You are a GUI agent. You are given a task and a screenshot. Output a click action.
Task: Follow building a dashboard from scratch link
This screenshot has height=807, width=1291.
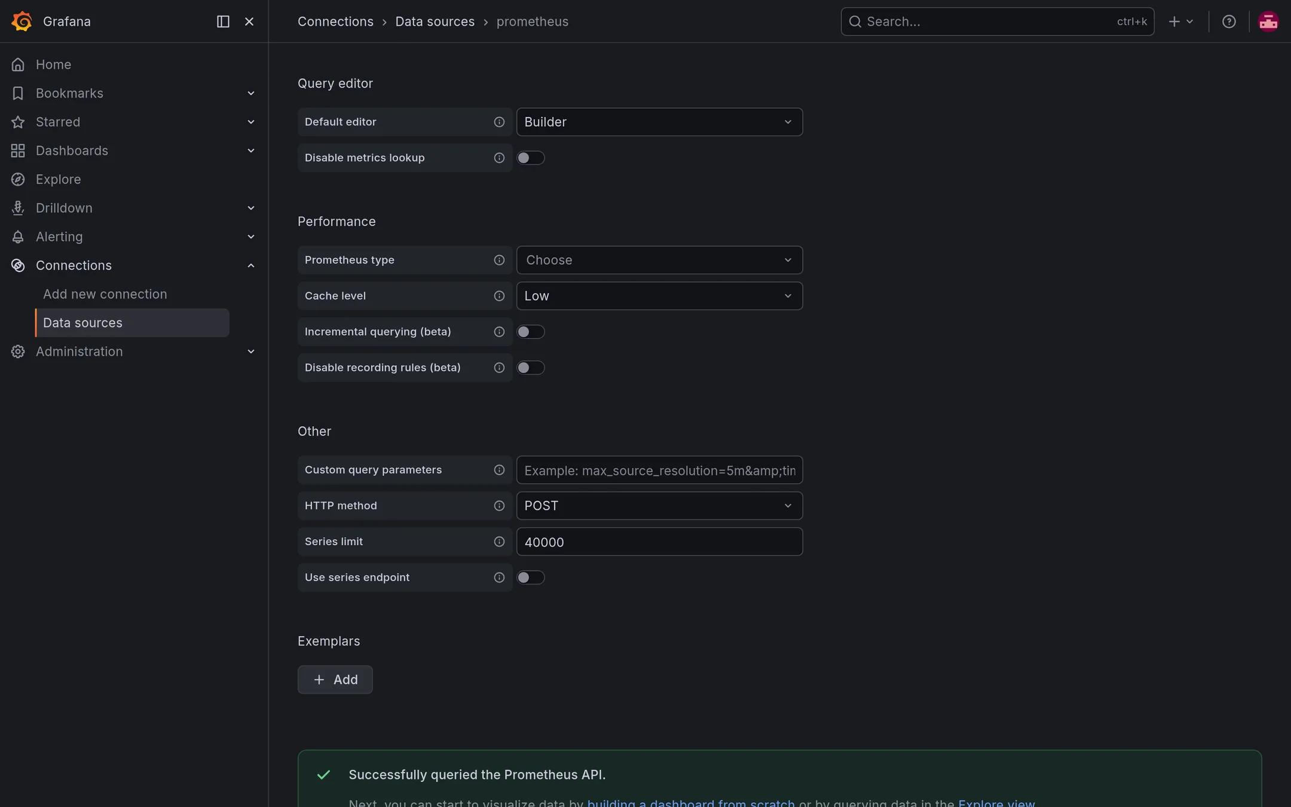click(691, 803)
